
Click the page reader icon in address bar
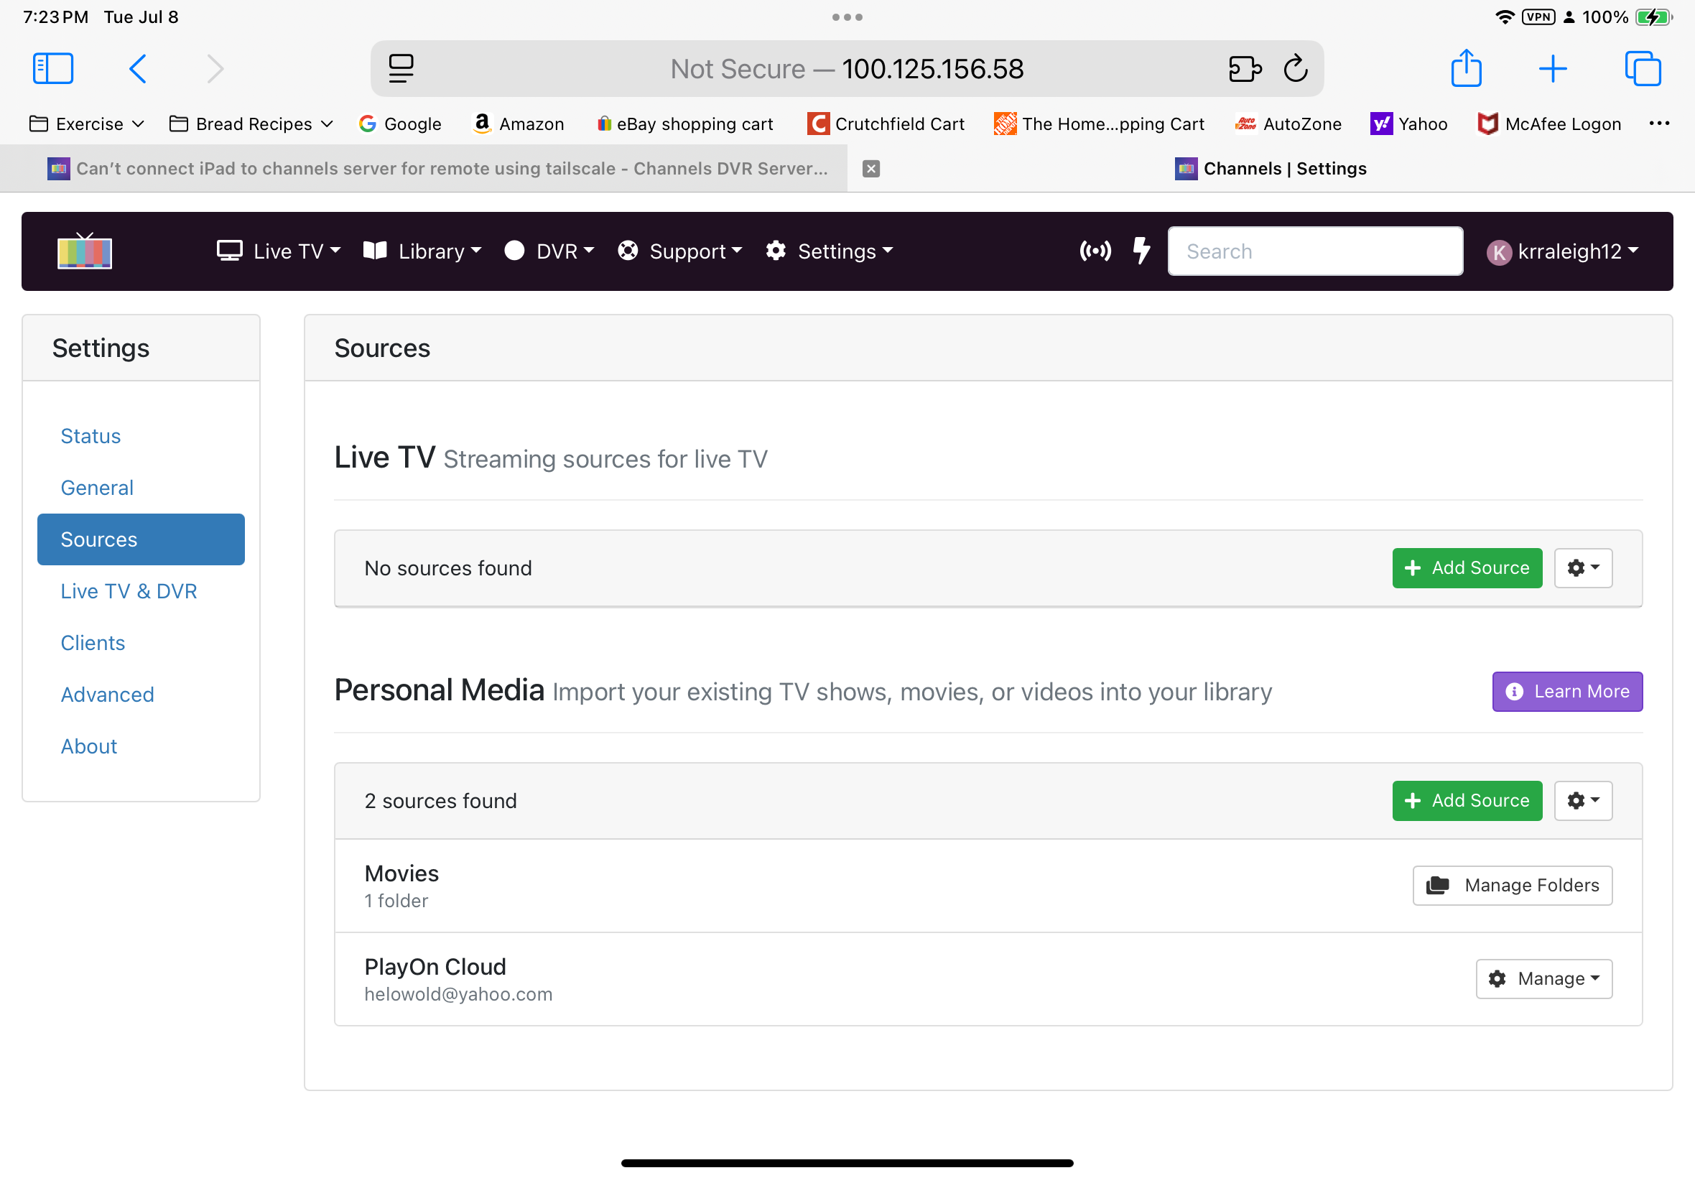point(401,69)
